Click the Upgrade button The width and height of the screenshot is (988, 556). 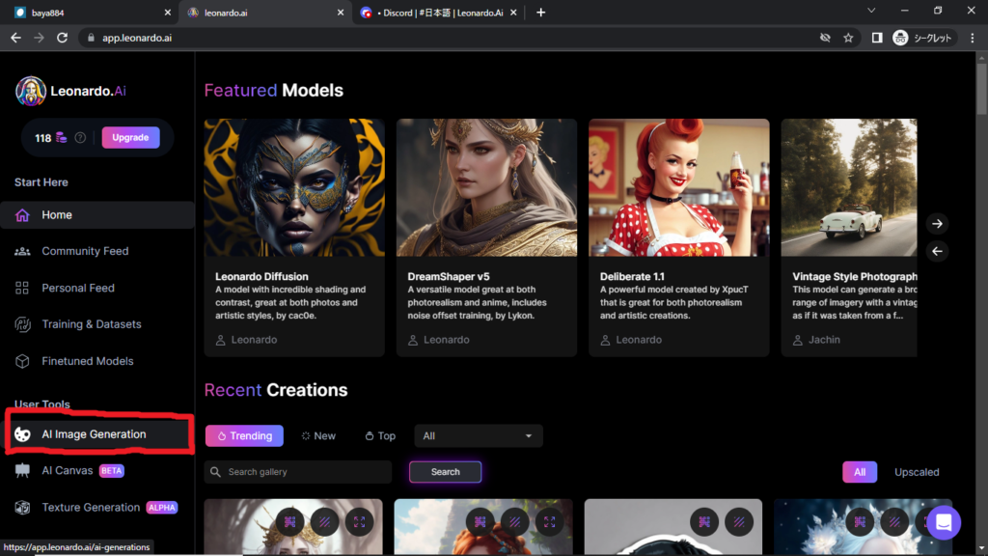pyautogui.click(x=130, y=138)
